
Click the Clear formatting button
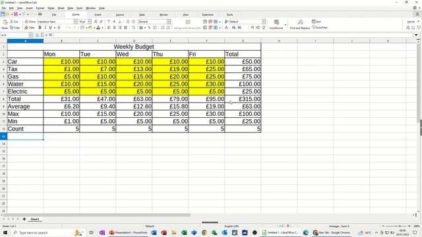29,28
